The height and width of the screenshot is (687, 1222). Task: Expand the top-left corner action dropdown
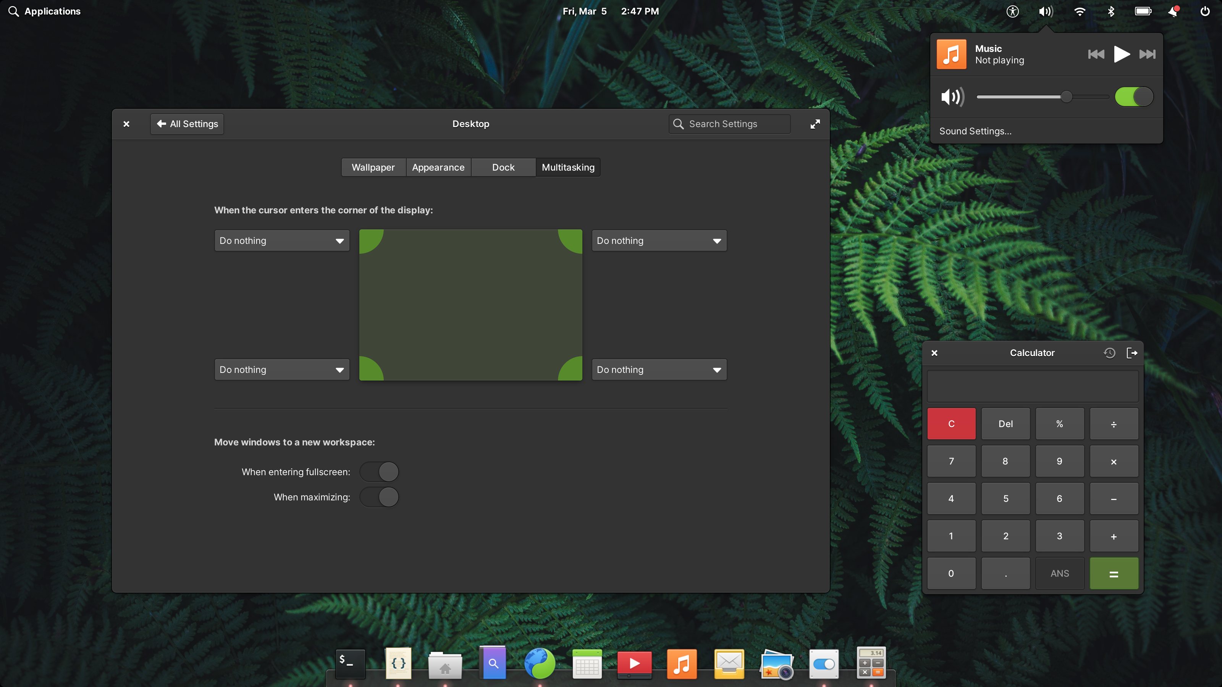pos(282,241)
